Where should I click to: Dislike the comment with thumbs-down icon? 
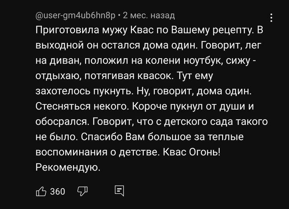click(x=83, y=191)
